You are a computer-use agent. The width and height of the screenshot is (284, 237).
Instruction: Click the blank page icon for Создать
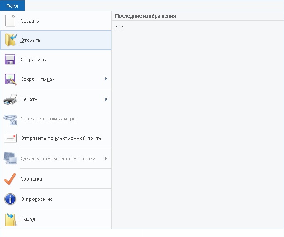coord(10,21)
